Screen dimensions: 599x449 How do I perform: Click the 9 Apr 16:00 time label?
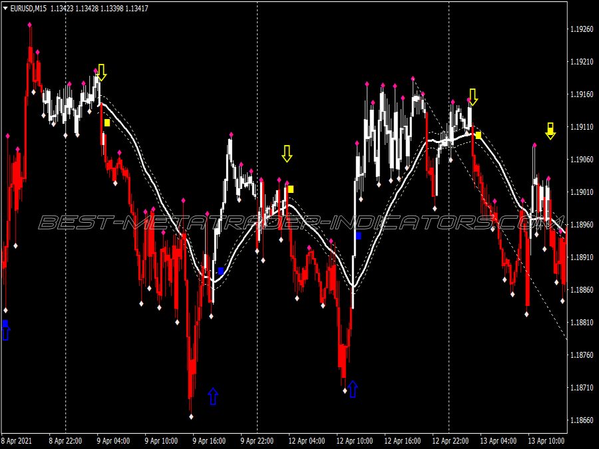[x=209, y=441]
